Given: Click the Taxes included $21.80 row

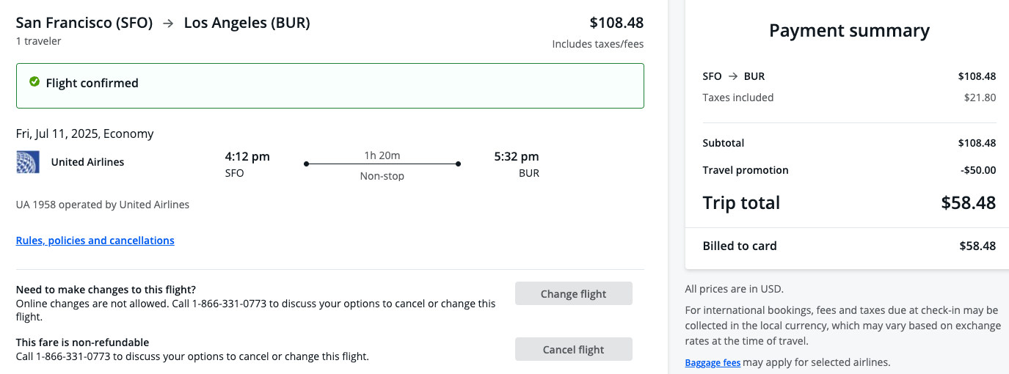Looking at the screenshot, I should tap(849, 98).
